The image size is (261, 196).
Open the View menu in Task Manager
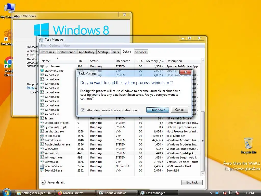tap(67, 46)
